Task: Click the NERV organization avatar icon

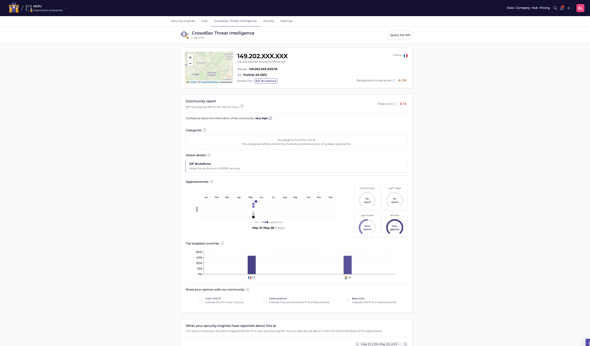Action: pos(29,8)
